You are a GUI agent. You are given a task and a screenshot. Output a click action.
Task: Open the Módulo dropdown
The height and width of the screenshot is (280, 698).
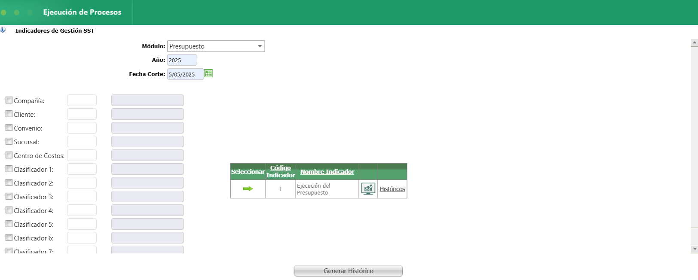(x=216, y=46)
